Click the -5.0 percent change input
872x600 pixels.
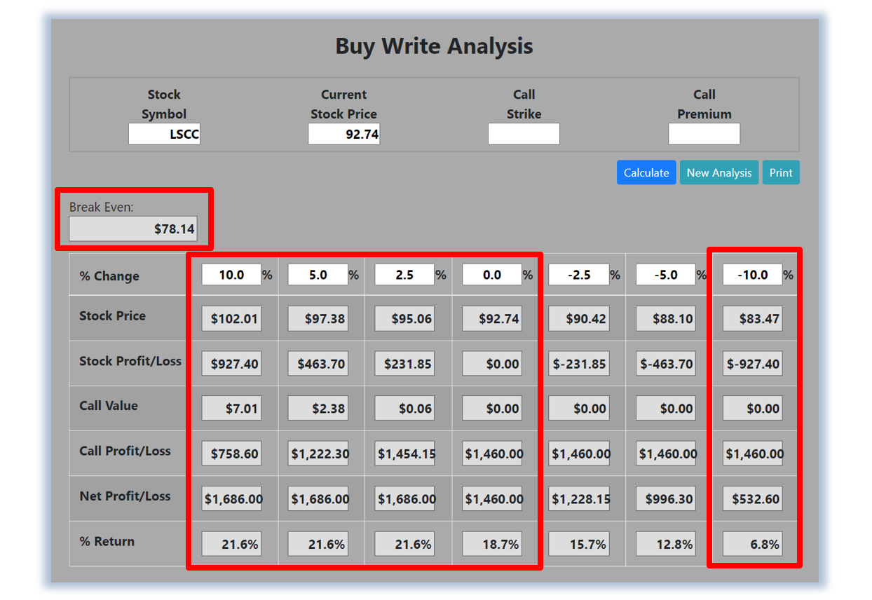click(666, 275)
